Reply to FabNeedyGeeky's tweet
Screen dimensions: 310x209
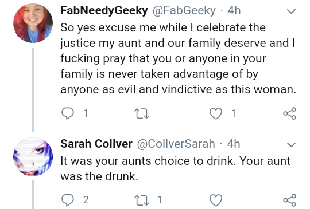68,113
